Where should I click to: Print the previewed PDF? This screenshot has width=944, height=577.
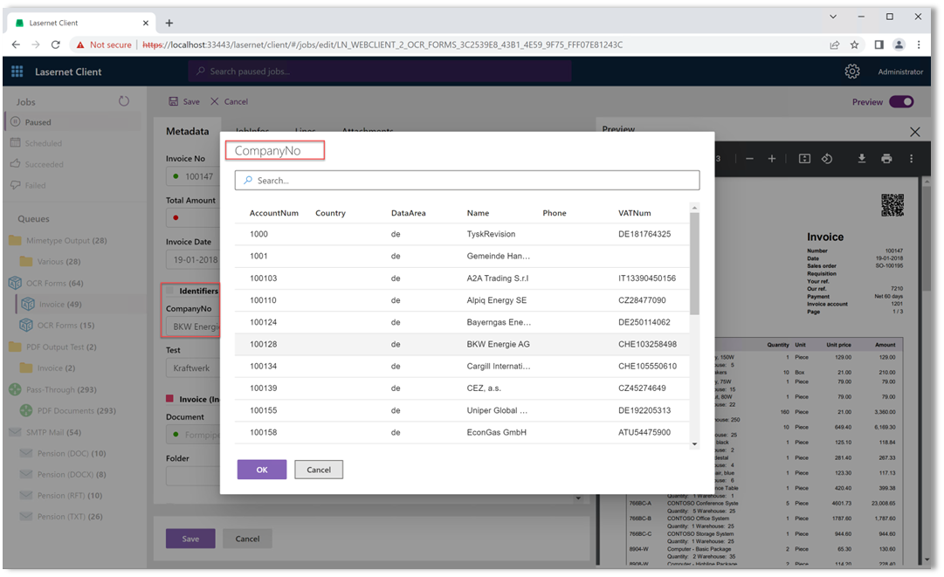coord(886,159)
